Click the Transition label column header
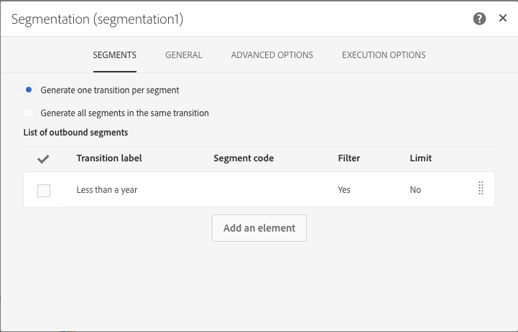The height and width of the screenshot is (332, 518). 109,158
